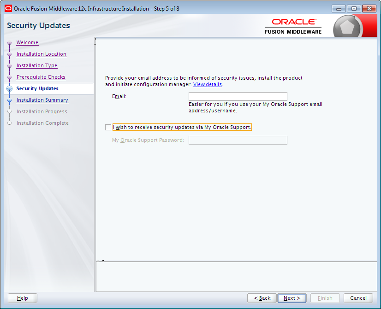Screen dimensions: 381x309
Task: Click the grayed Installation Progress step circle
Action: (9, 111)
